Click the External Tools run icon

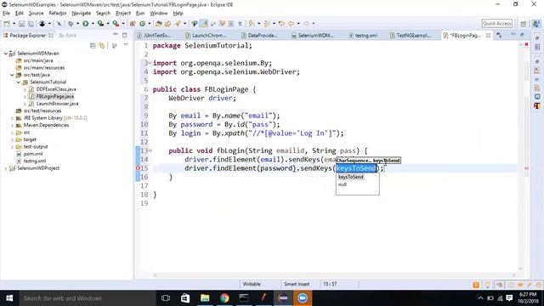tap(116, 24)
